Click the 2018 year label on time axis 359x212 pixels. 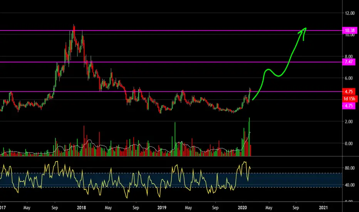click(x=81, y=208)
